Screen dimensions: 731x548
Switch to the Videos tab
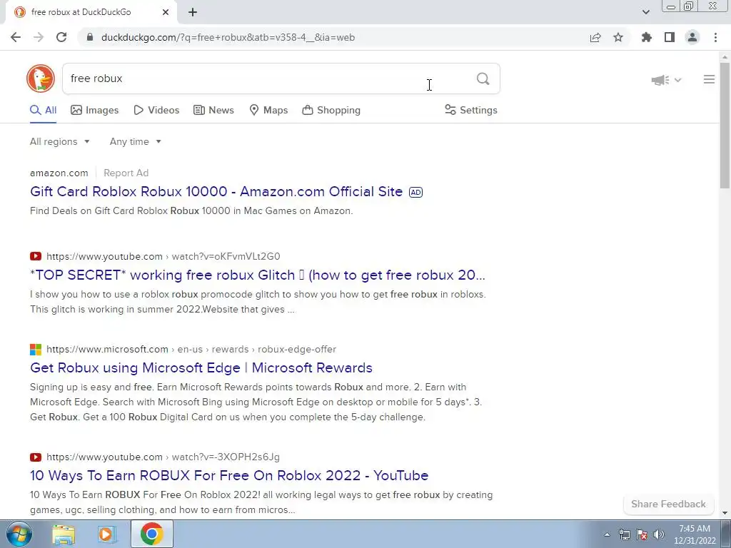[x=156, y=110]
